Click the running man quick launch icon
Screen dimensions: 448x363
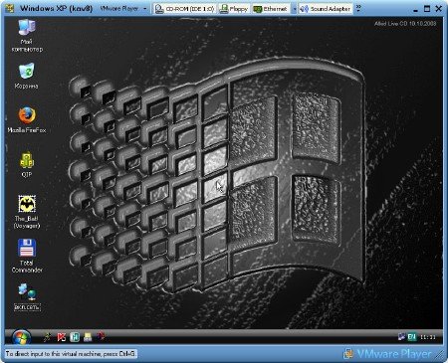coord(48,337)
